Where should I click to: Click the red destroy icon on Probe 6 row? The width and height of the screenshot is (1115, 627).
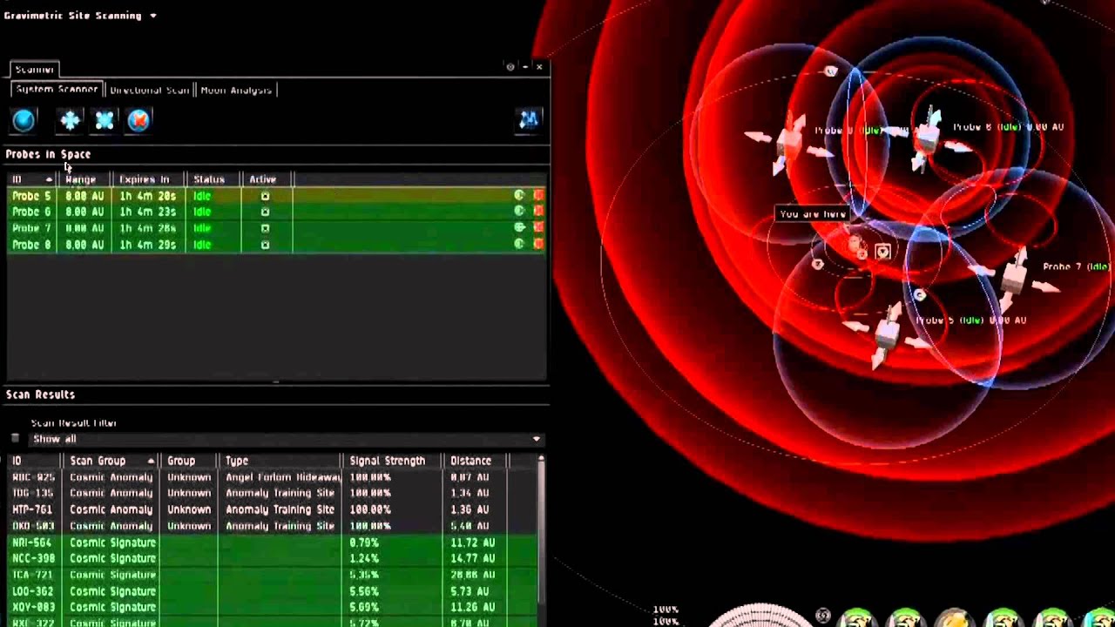pyautogui.click(x=537, y=212)
